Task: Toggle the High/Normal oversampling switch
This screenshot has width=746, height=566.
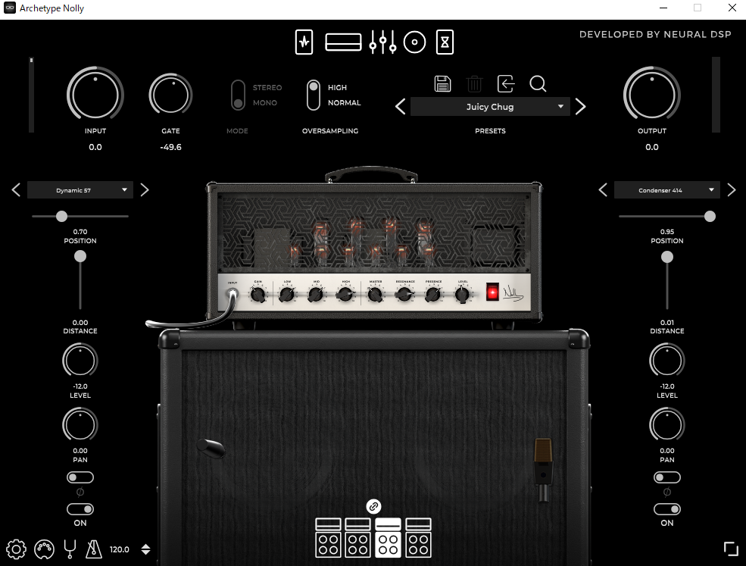Action: tap(313, 95)
